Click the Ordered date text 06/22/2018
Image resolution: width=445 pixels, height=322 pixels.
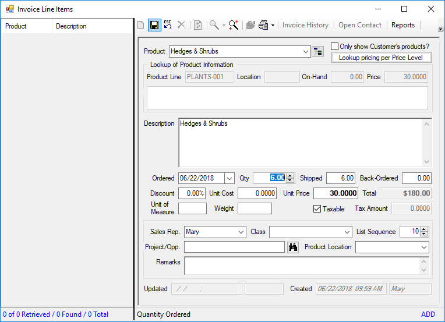click(197, 178)
